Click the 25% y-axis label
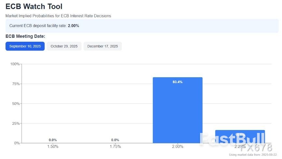The width and height of the screenshot is (282, 159). click(16, 123)
